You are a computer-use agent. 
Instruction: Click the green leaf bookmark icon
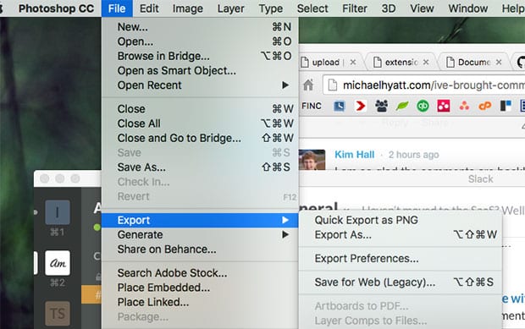401,106
